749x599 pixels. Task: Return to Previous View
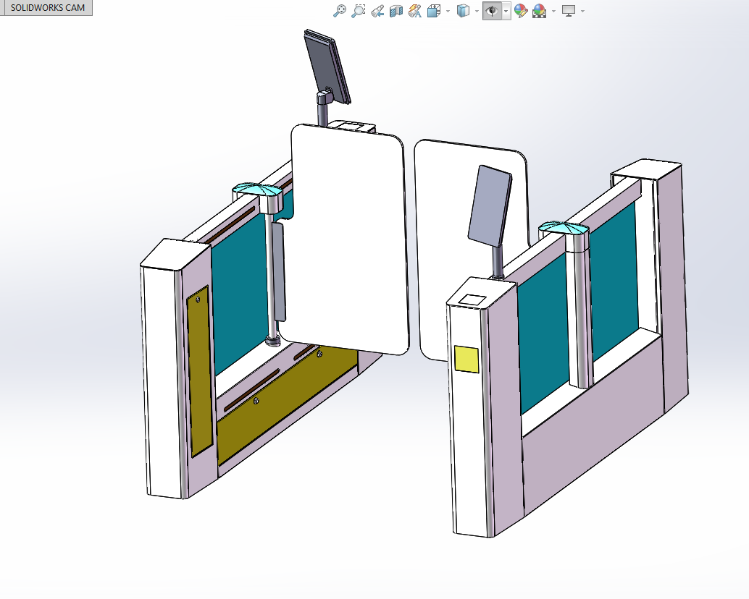[x=377, y=11]
